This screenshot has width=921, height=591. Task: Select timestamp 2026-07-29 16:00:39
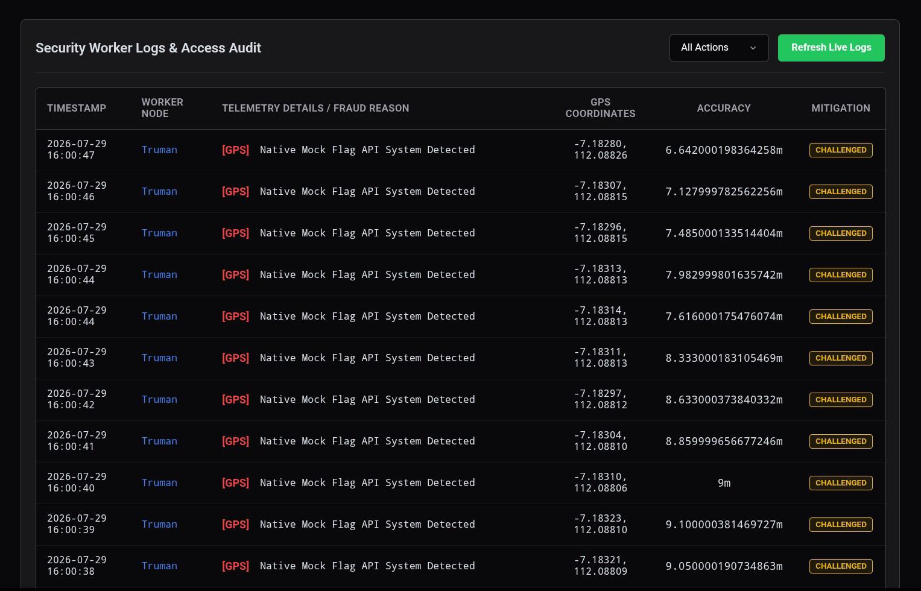tap(77, 524)
